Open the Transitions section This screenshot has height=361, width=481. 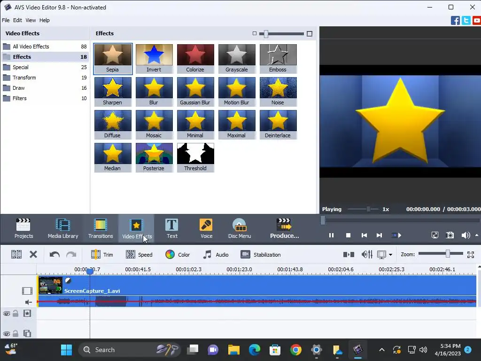101,228
